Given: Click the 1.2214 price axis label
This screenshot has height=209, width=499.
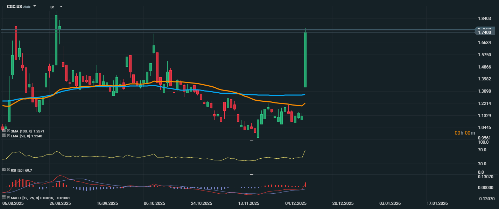Looking at the screenshot, I should 484,103.
